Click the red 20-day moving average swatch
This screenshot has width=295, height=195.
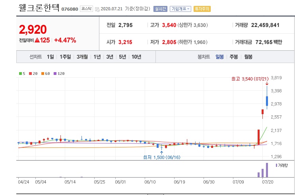pyautogui.click(x=30, y=73)
